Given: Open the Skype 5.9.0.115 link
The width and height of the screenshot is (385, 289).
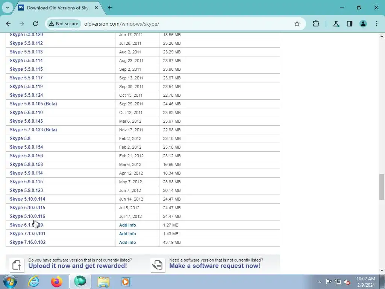Looking at the screenshot, I should (x=26, y=182).
